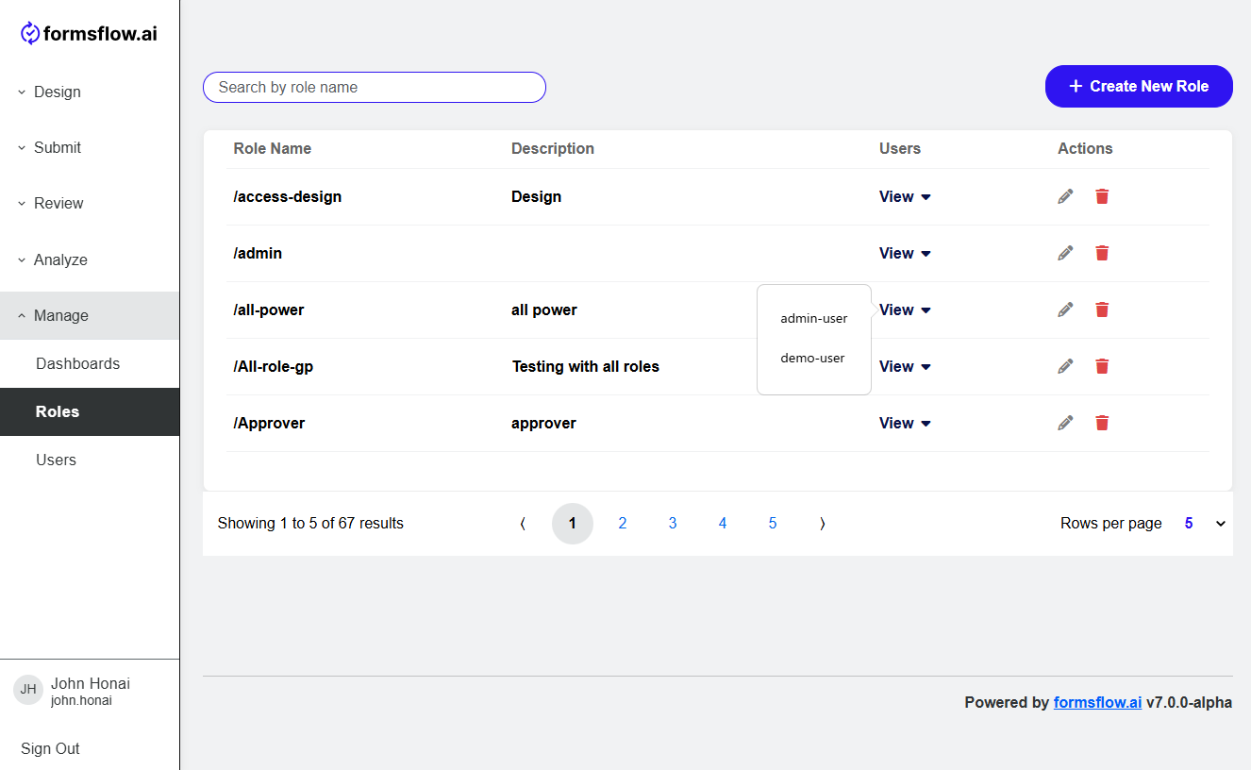
Task: Click the /access-design role name
Action: click(x=288, y=196)
